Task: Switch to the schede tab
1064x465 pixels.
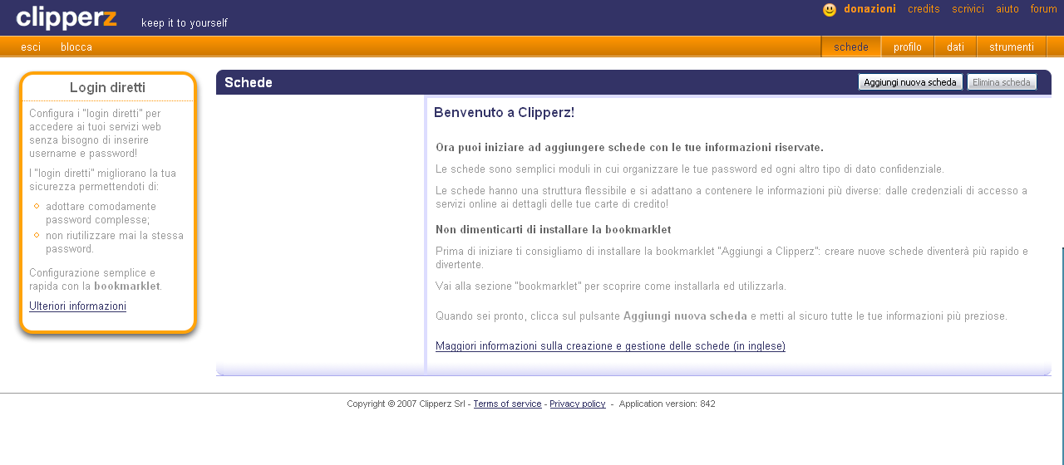Action: [850, 47]
